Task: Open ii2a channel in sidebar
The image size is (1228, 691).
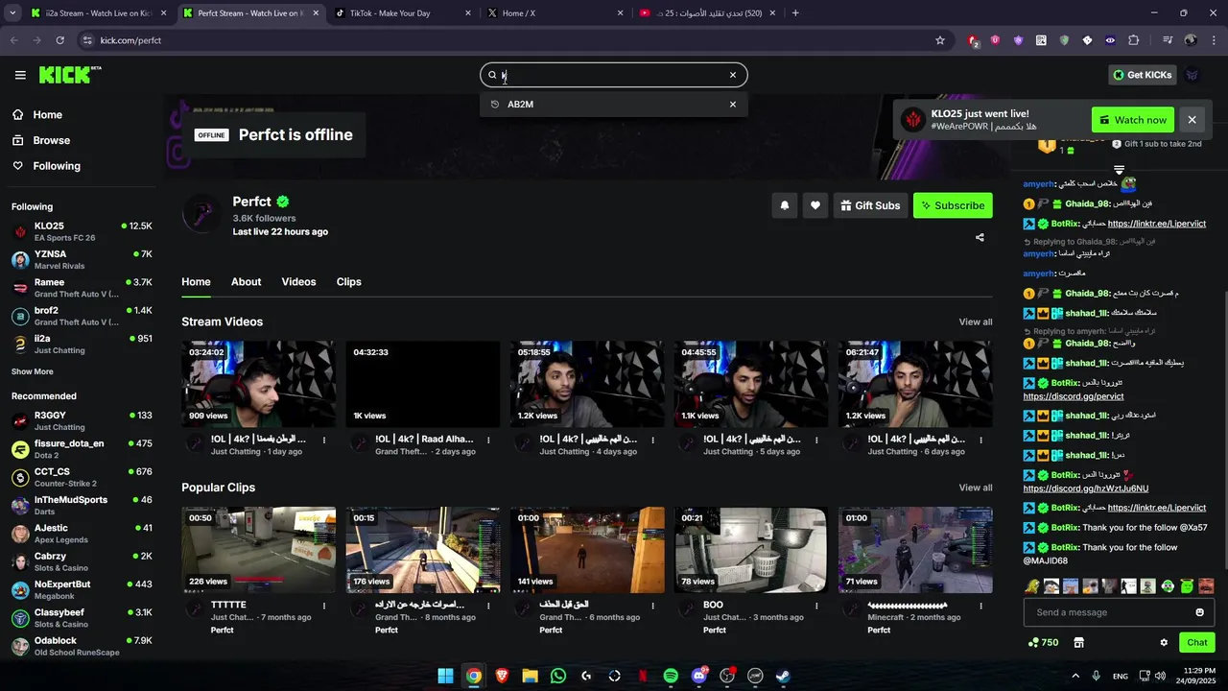Action: point(82,344)
